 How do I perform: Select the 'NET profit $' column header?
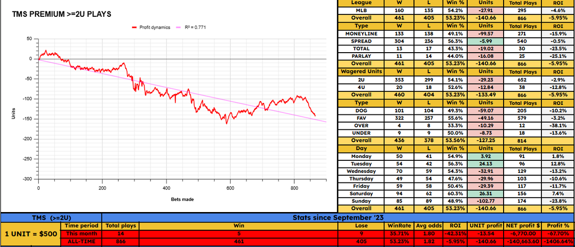click(524, 225)
